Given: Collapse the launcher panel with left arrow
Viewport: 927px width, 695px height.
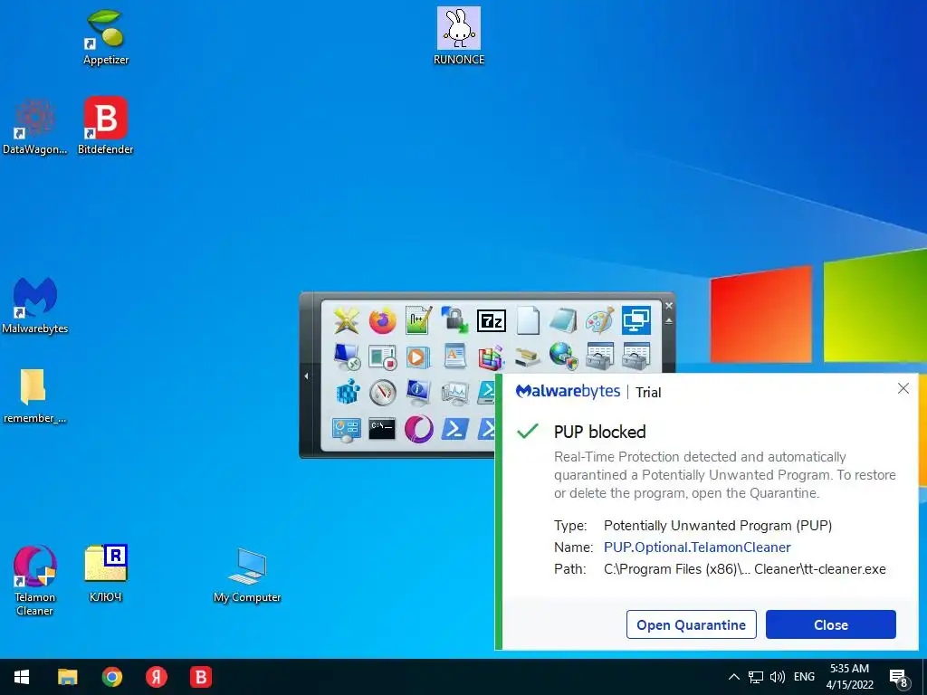Looking at the screenshot, I should click(x=306, y=376).
